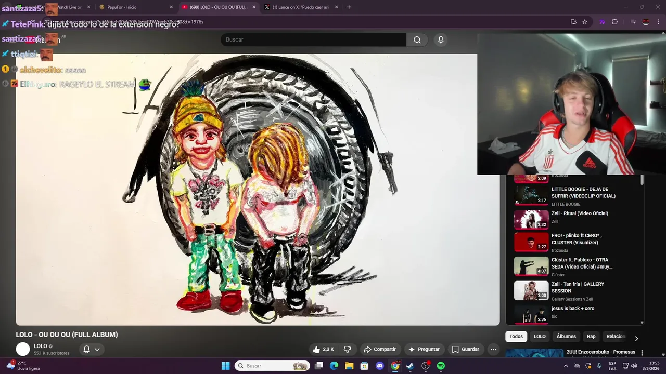Open the LOLO channel avatar
This screenshot has height=374, width=666.
(23, 349)
